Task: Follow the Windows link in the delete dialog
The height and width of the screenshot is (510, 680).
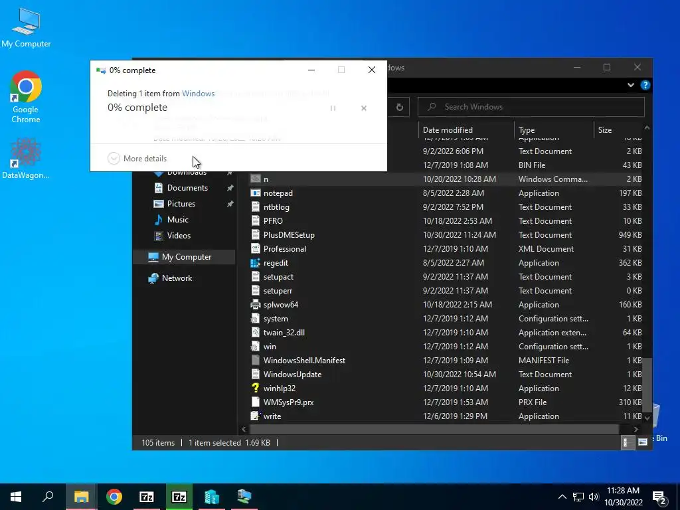Action: point(198,93)
